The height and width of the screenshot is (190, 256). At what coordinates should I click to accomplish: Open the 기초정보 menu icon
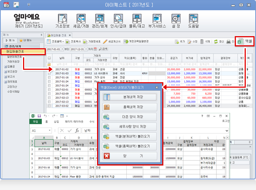coord(63,19)
